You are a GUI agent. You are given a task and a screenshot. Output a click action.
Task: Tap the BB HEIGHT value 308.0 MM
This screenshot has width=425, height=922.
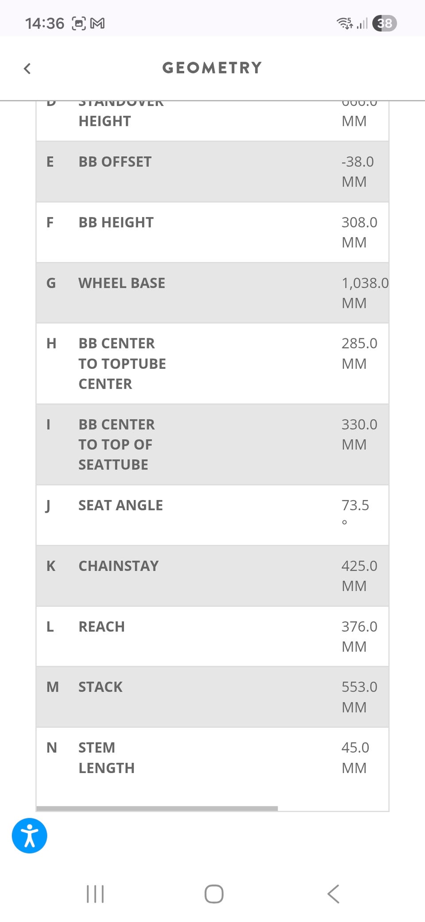tap(359, 232)
